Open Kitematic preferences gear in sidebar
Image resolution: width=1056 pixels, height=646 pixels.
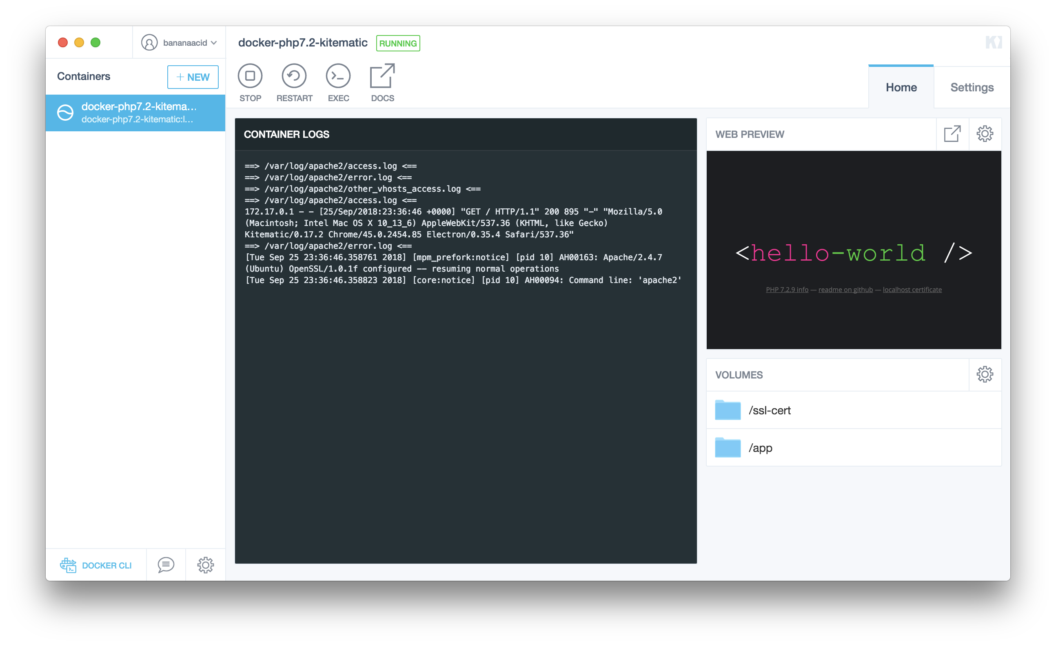pyautogui.click(x=206, y=565)
